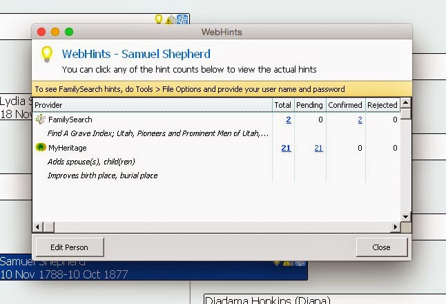Click the blue FamilySearch icon above the dialog
The height and width of the screenshot is (304, 446).
click(x=182, y=19)
